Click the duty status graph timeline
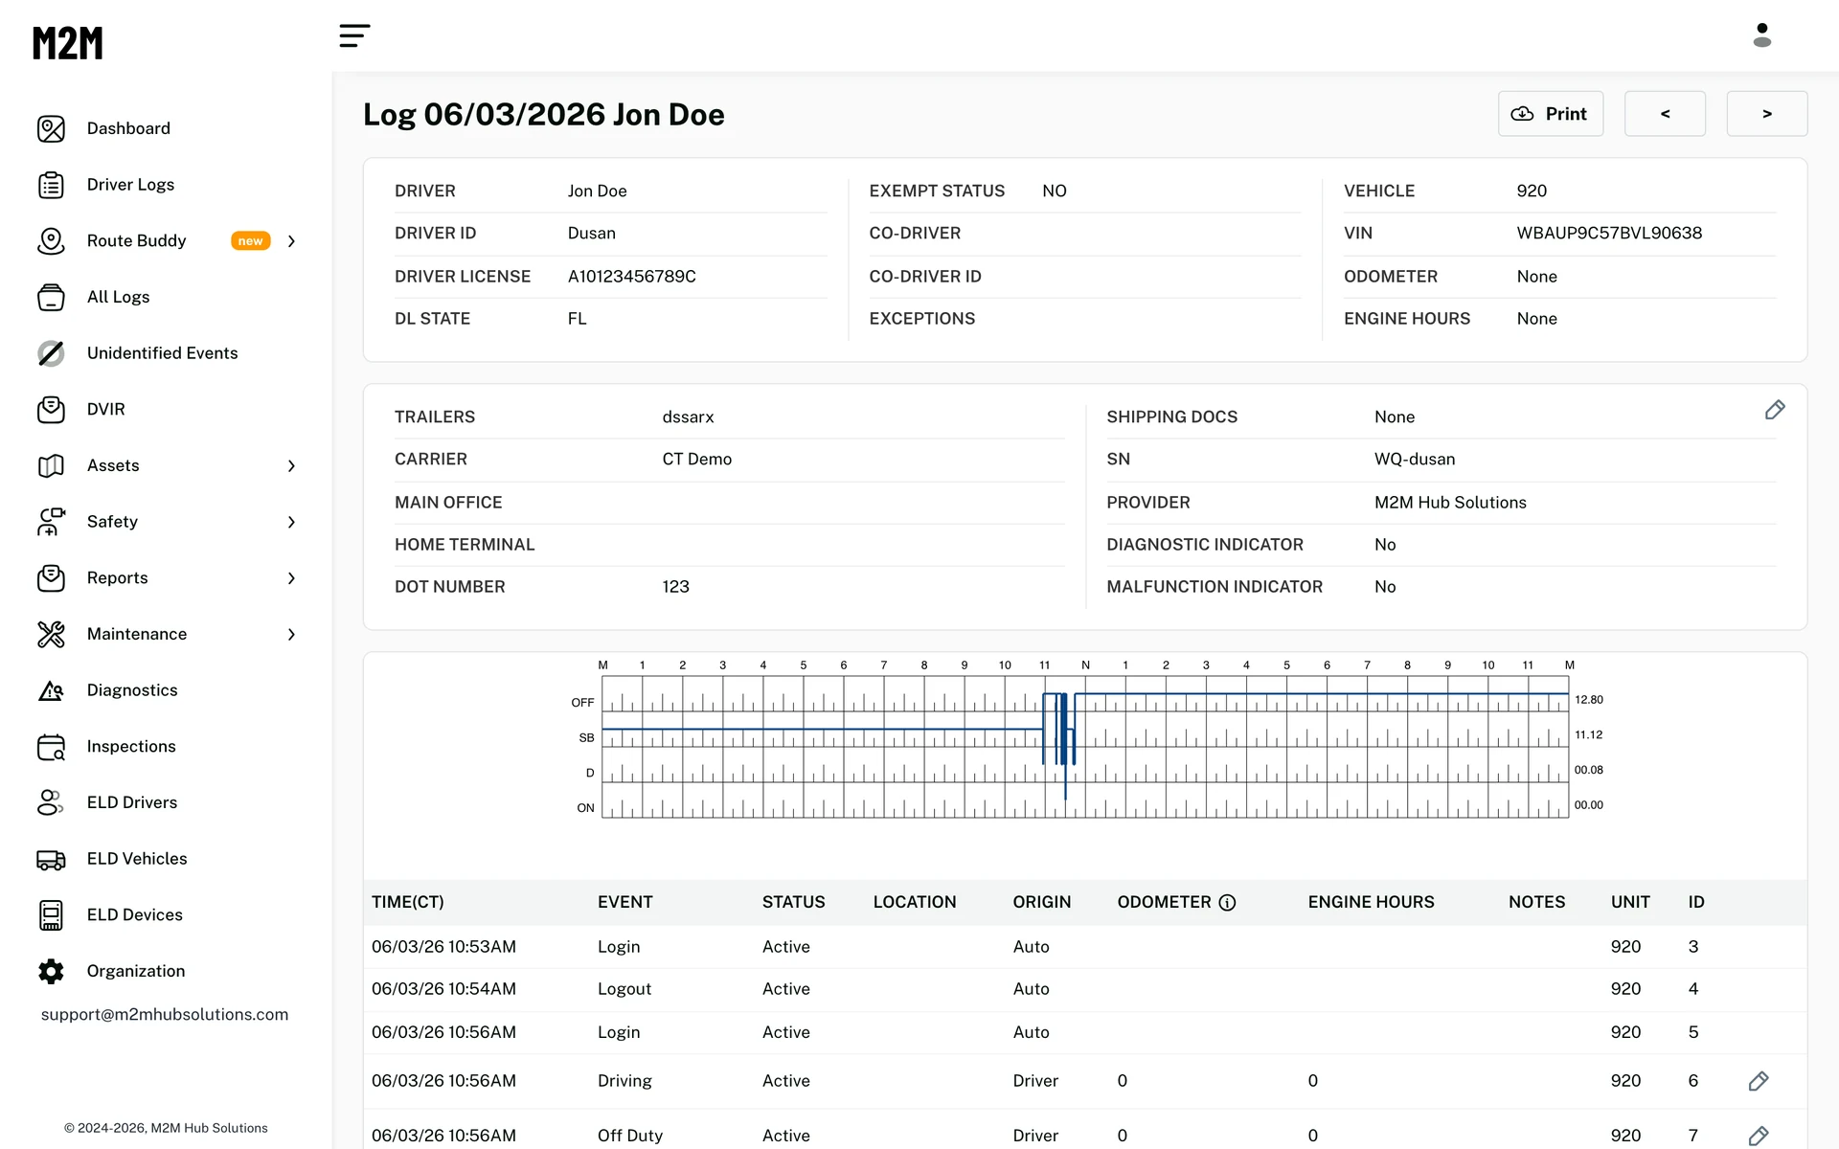Viewport: 1839px width, 1149px height. pyautogui.click(x=1085, y=747)
